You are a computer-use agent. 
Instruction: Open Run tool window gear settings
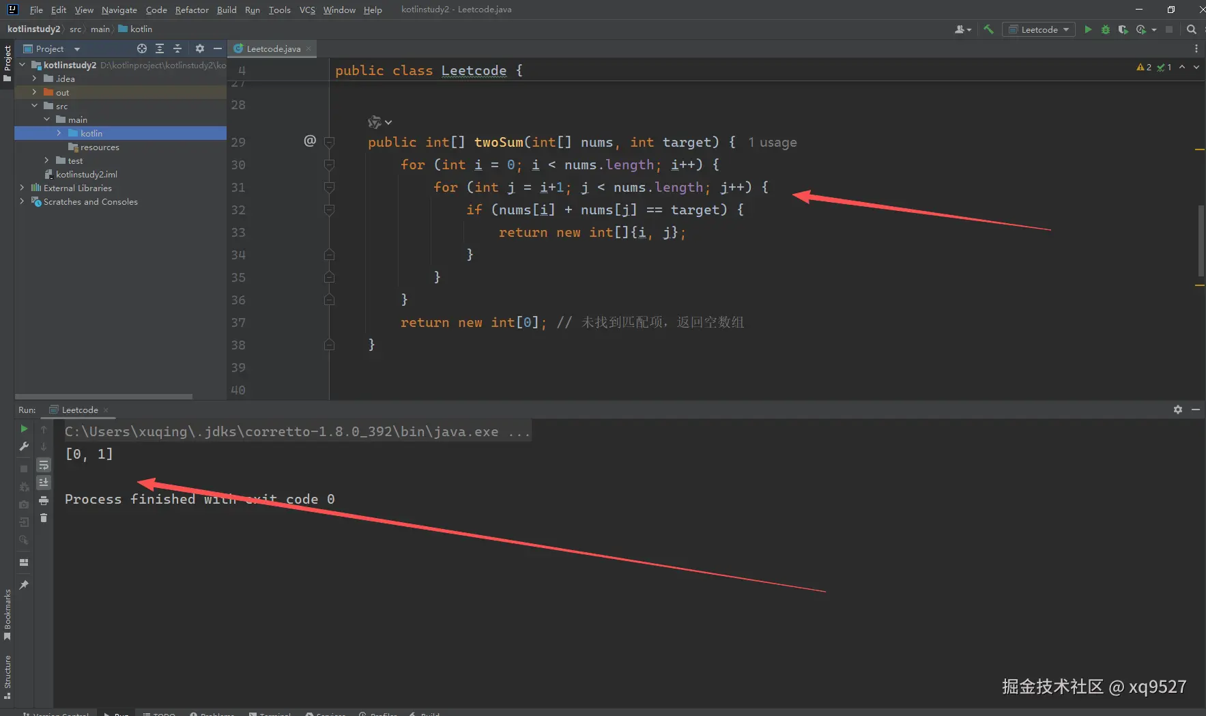click(1178, 410)
